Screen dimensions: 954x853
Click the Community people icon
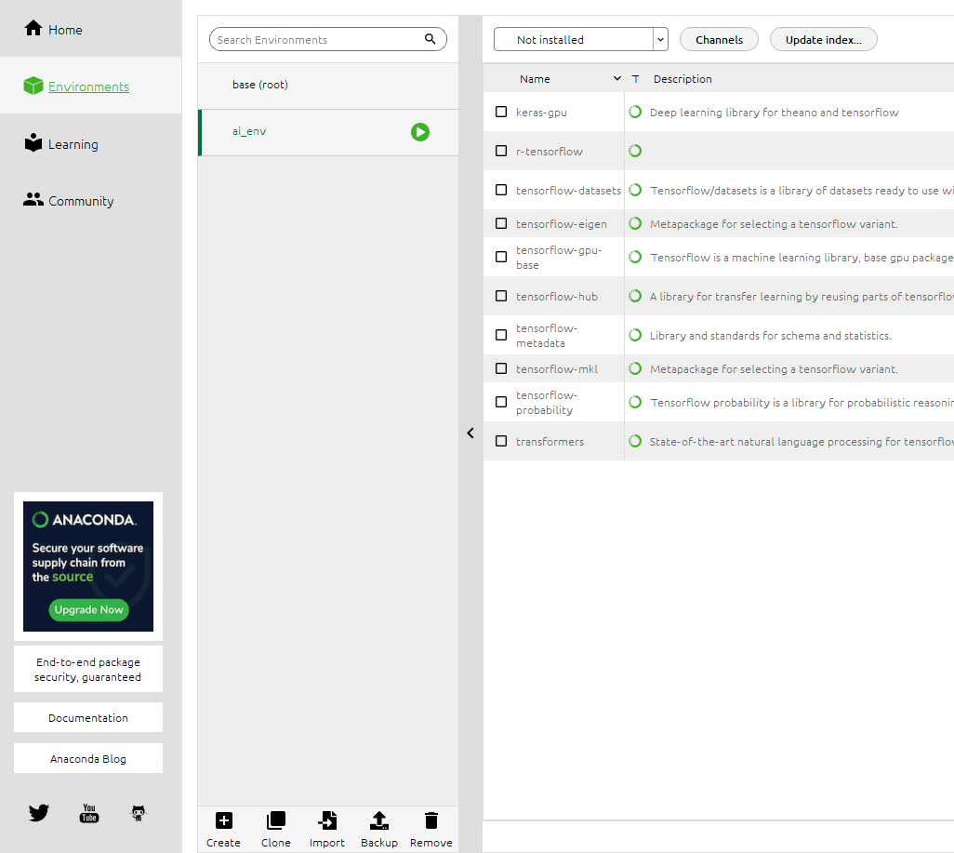click(x=33, y=200)
